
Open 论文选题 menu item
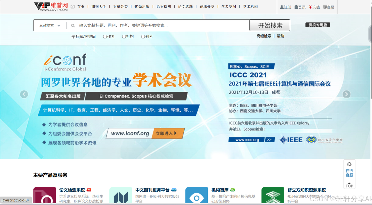(185, 7)
